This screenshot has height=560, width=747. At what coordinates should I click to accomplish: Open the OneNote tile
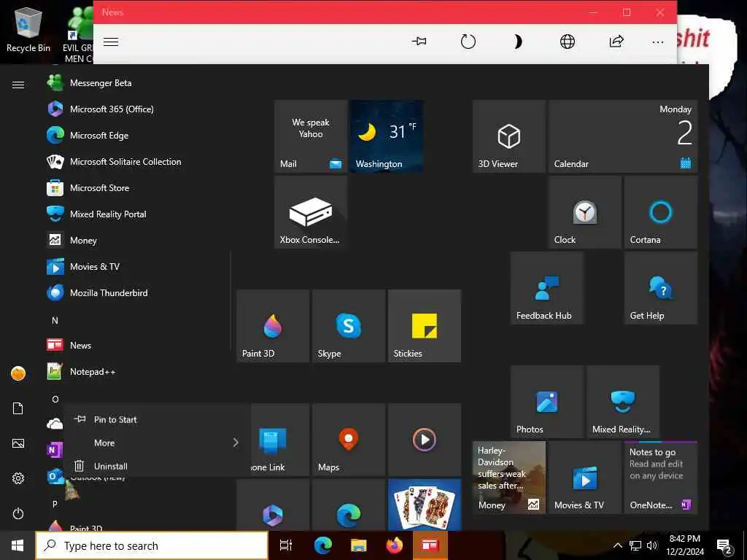(x=661, y=478)
